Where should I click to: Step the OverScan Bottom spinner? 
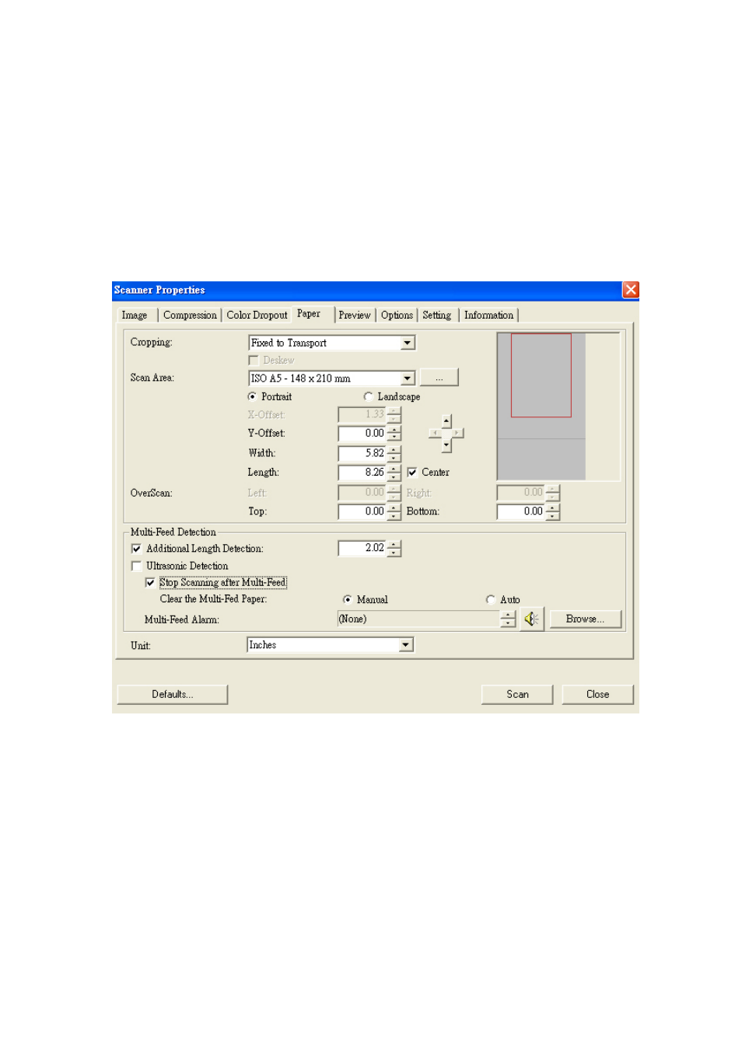point(553,511)
